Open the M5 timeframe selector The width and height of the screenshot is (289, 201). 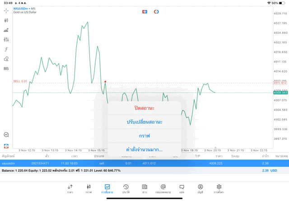point(6,69)
